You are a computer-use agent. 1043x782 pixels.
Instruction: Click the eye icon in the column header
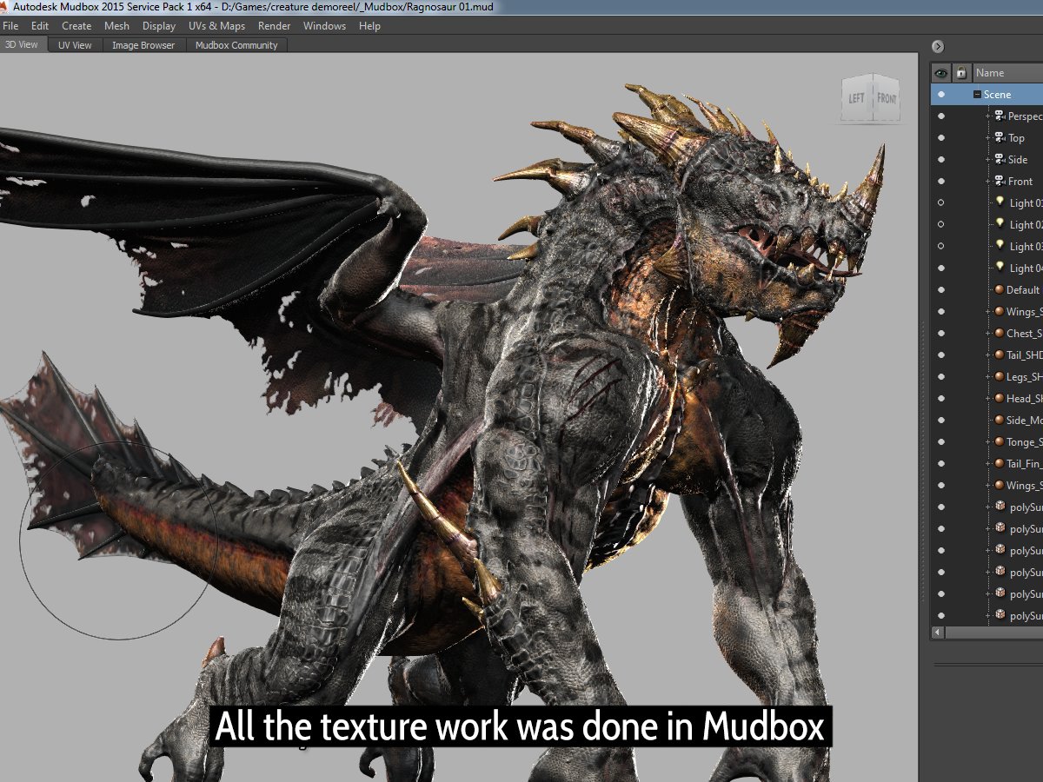[940, 72]
